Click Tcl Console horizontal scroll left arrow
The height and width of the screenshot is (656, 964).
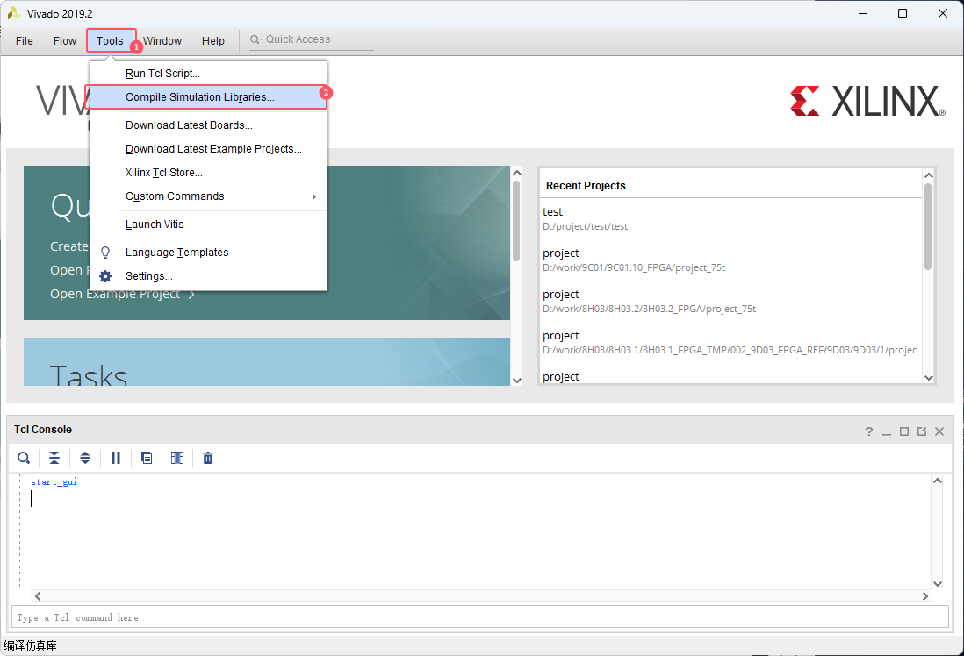[x=38, y=595]
